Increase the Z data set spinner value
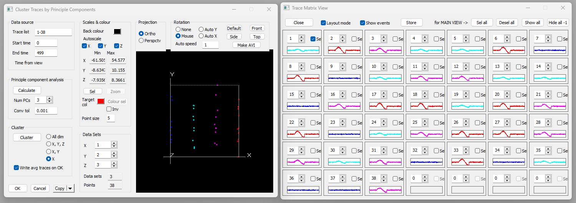Viewport: 576px width, 203px height. tap(114, 163)
